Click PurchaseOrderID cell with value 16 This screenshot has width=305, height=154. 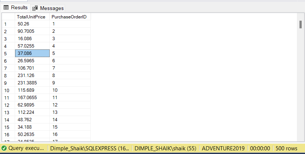click(70, 134)
